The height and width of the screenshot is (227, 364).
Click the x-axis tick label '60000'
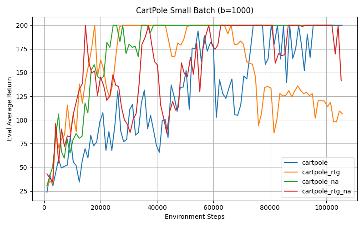pyautogui.click(x=213, y=207)
